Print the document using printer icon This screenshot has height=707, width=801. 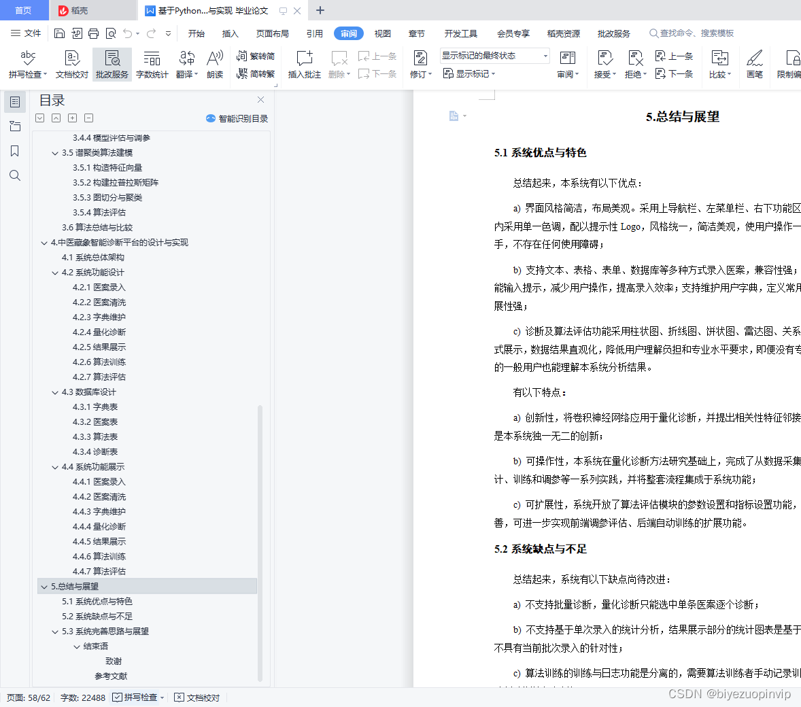[93, 33]
